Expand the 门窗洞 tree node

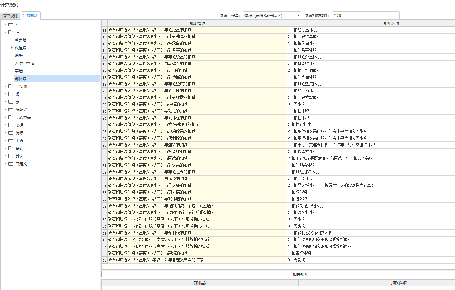coord(5,86)
